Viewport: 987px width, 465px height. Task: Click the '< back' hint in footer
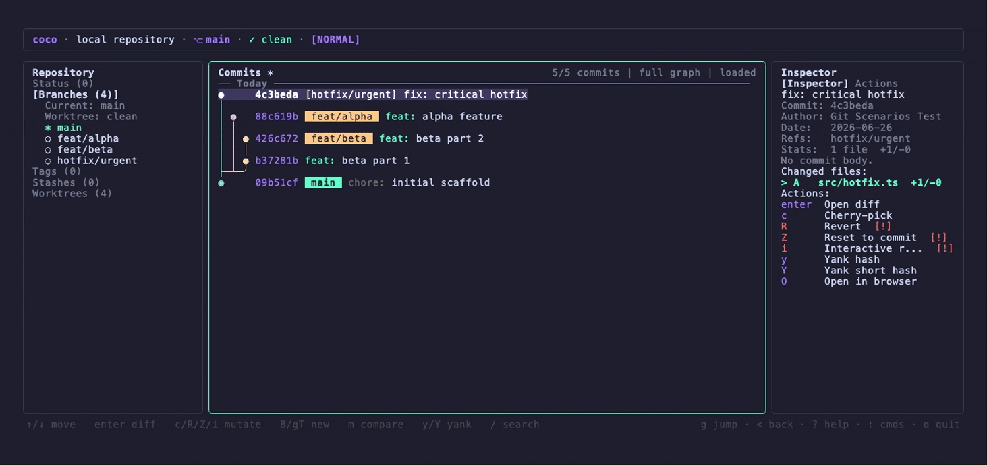774,425
